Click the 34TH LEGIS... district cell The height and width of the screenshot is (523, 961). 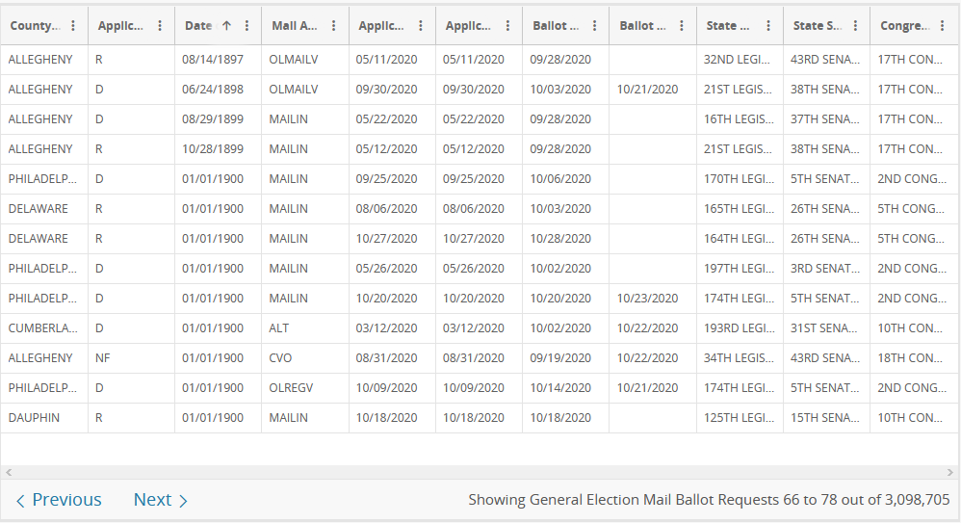pyautogui.click(x=740, y=358)
